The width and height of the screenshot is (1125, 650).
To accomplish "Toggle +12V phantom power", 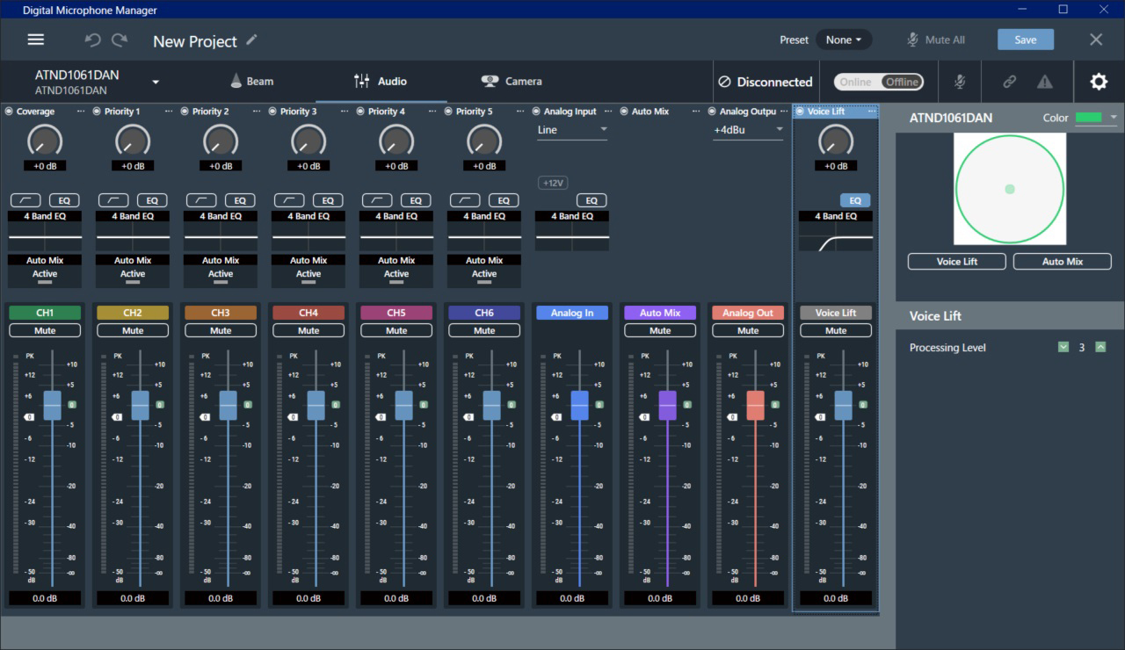I will pyautogui.click(x=553, y=183).
